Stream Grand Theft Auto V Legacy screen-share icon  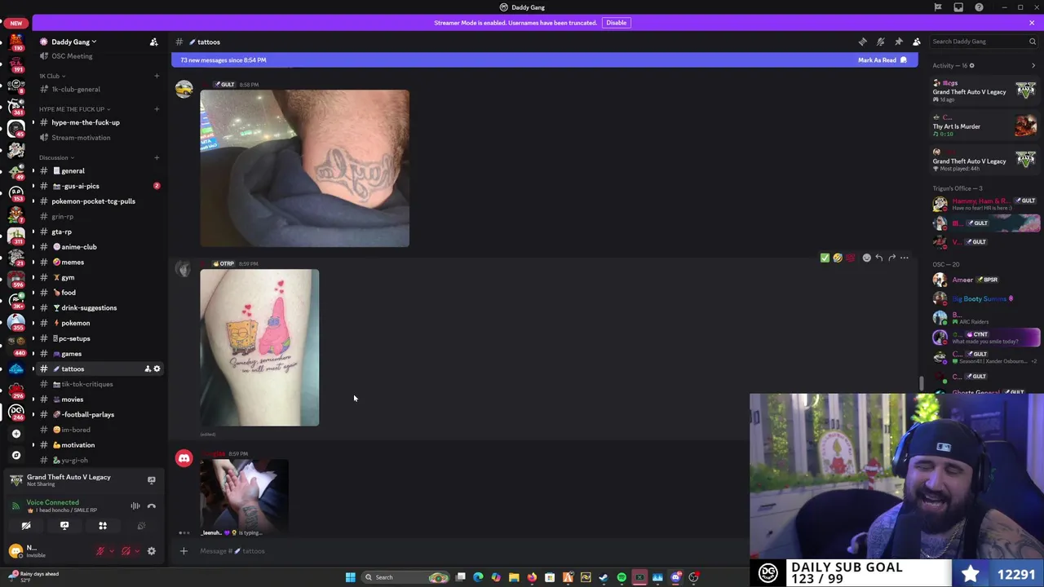[151, 480]
